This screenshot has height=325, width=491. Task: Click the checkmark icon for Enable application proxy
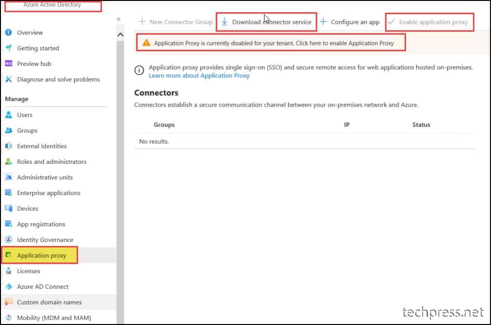tap(391, 21)
